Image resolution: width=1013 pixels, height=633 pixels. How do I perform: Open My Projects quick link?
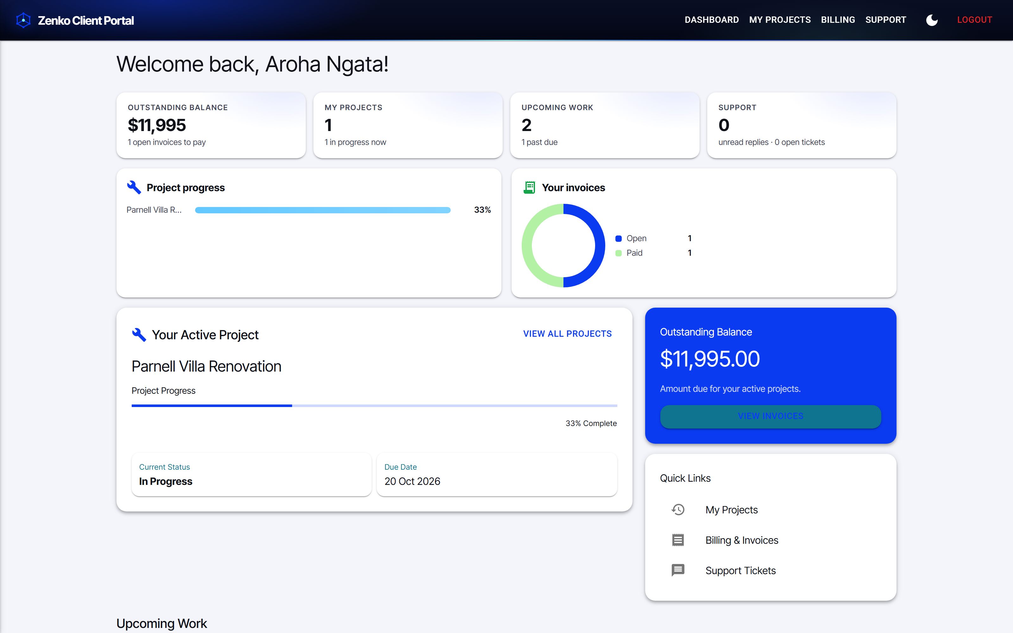770,510
